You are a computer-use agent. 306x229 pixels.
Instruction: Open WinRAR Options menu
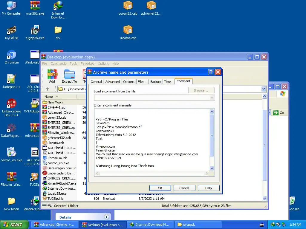(103, 64)
